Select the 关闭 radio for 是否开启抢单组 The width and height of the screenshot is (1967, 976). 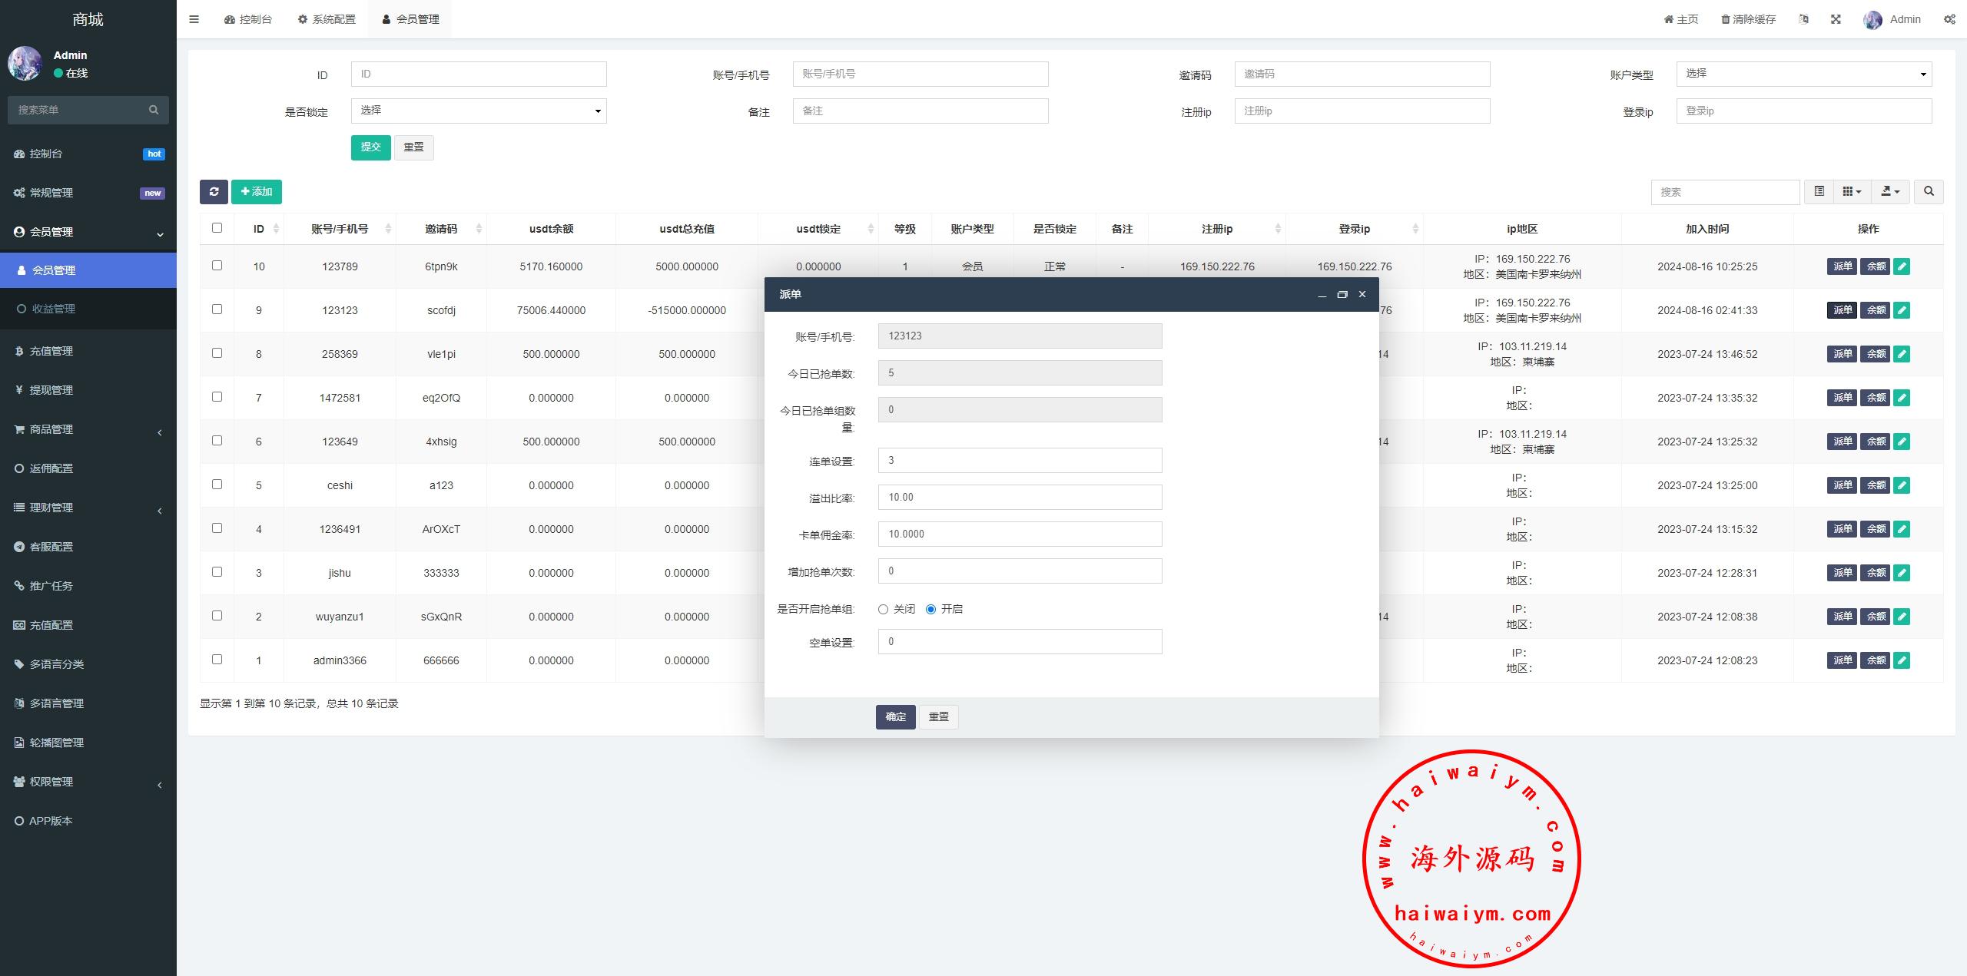tap(883, 609)
